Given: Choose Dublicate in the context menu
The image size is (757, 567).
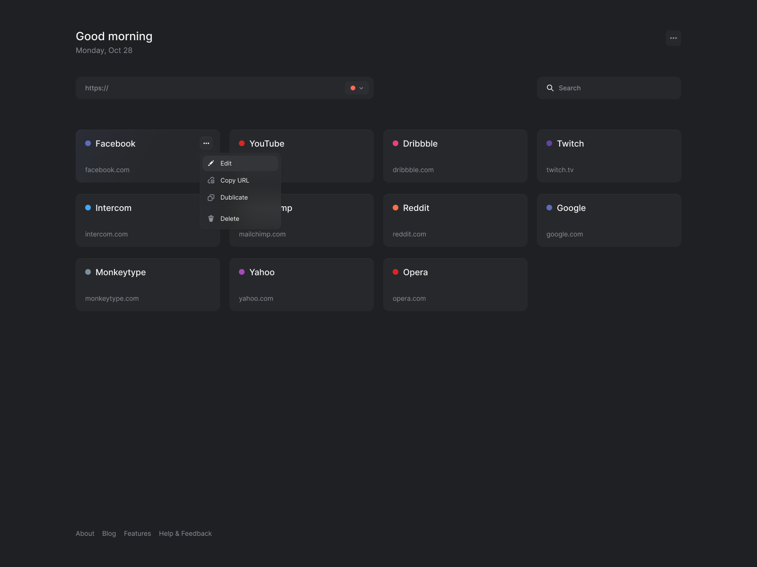Looking at the screenshot, I should coord(234,197).
